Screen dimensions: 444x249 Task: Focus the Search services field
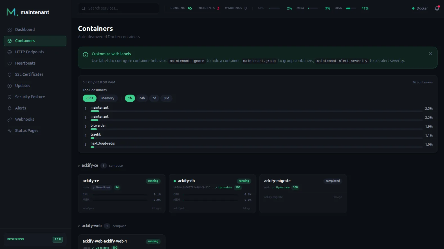pyautogui.click(x=118, y=8)
